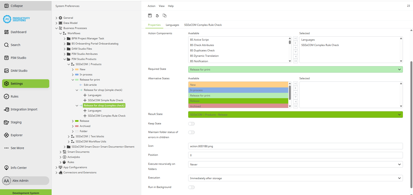Enable Maintain folder status of errors toggle
This screenshot has height=195, width=413.
(x=191, y=133)
